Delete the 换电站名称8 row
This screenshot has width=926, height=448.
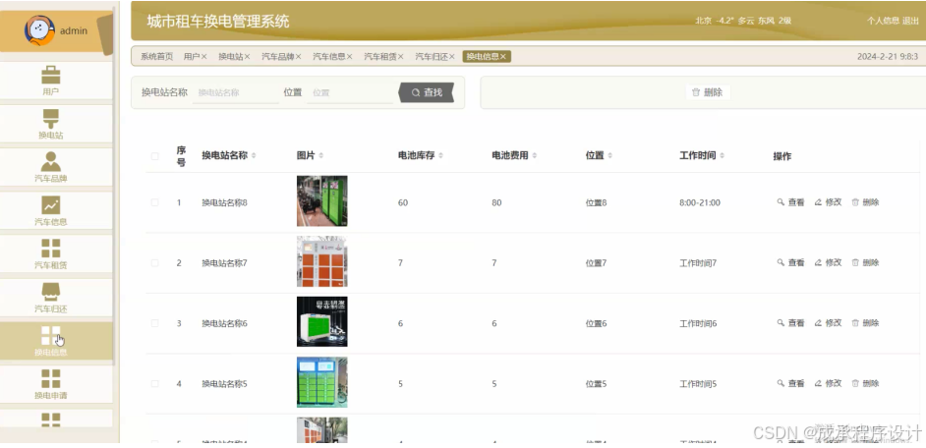(x=865, y=202)
